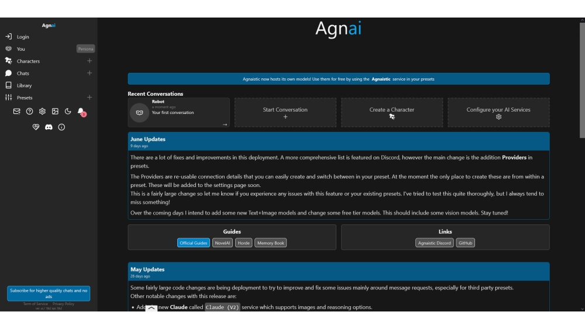
Task: Click the Recent Conversations heading
Action: tap(155, 93)
